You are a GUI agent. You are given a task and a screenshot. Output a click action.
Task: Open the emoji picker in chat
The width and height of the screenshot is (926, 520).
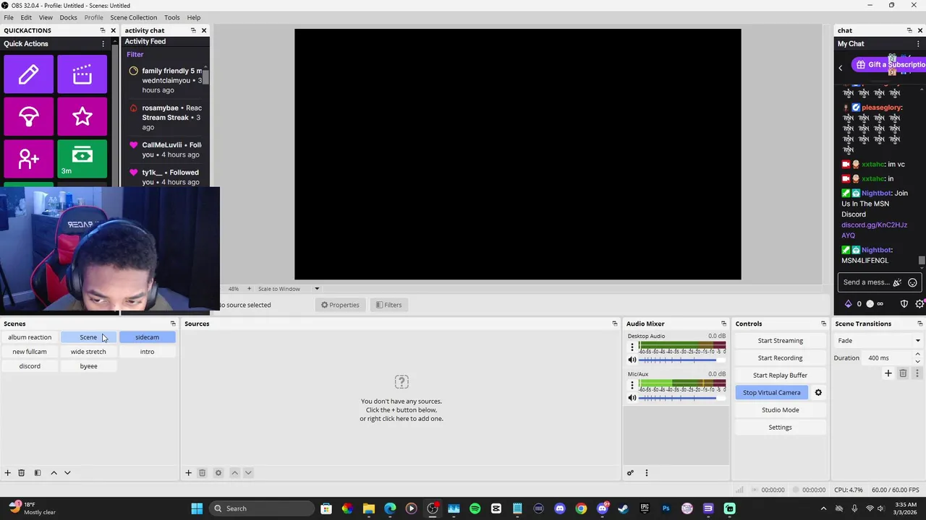912,282
